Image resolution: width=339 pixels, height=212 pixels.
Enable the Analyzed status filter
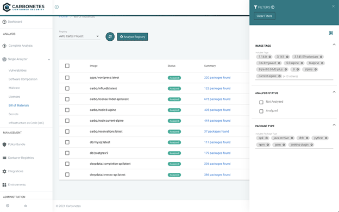click(x=261, y=111)
